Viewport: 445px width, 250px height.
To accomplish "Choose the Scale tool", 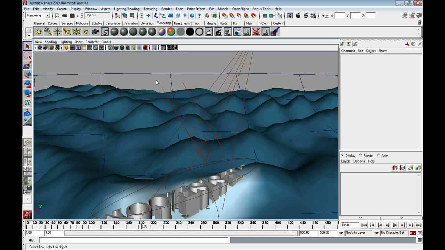I will pos(27,93).
